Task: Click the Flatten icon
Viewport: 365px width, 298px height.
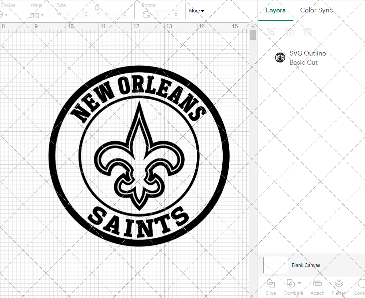Action: click(339, 284)
